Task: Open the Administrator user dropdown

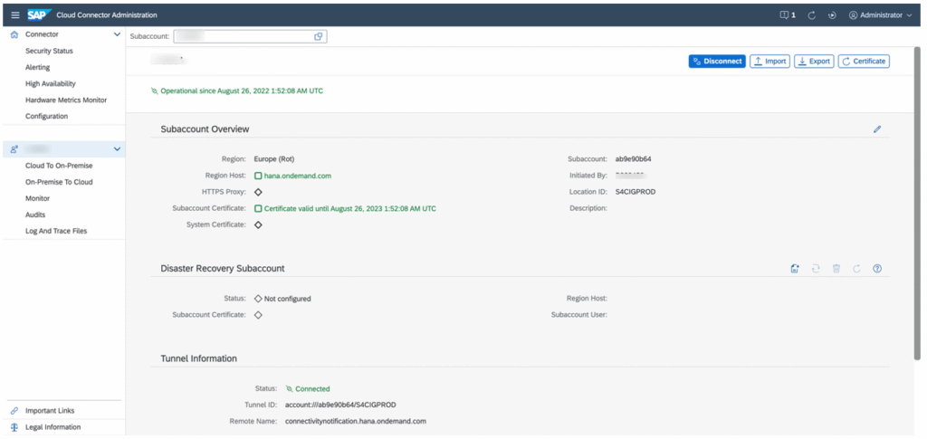Action: click(880, 15)
